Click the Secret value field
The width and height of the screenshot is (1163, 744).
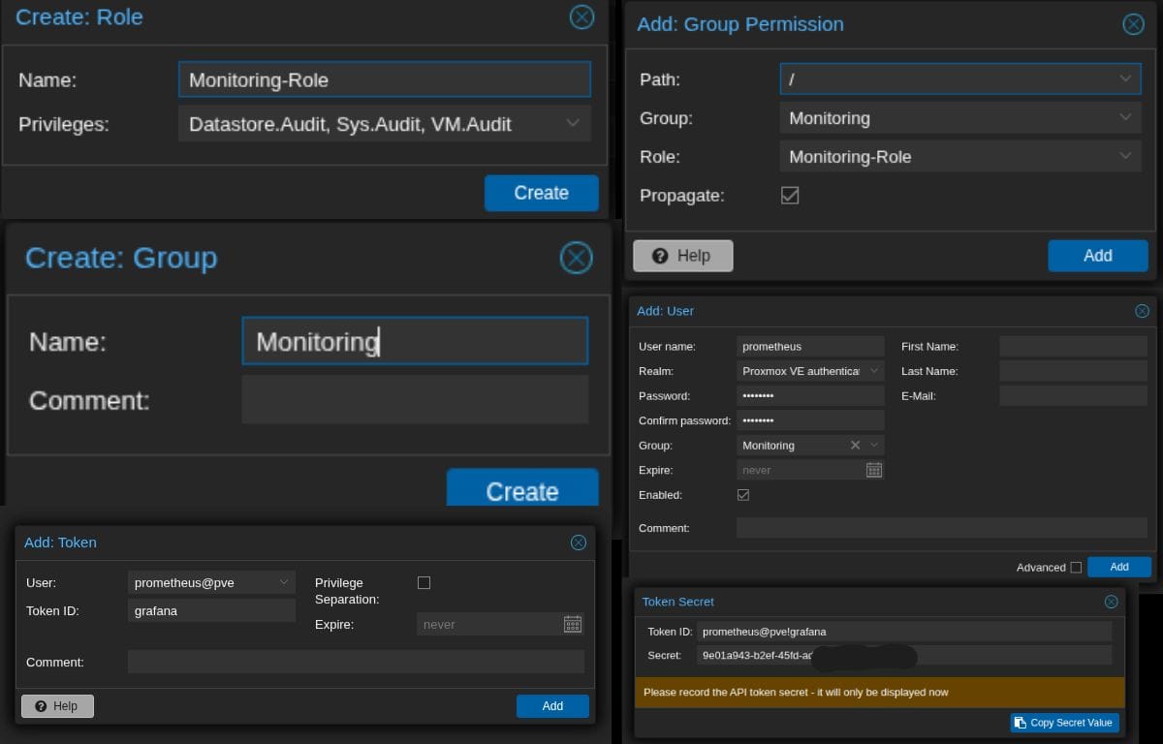click(x=904, y=655)
